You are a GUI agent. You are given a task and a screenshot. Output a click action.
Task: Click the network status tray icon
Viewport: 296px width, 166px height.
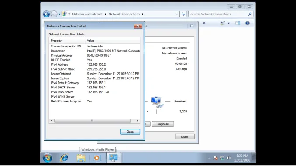tap(222, 158)
